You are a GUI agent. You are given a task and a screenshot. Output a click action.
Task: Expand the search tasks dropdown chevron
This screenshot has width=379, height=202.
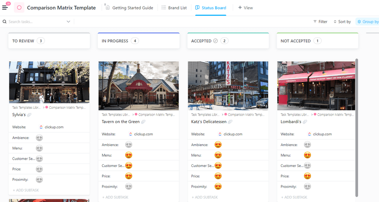68,22
